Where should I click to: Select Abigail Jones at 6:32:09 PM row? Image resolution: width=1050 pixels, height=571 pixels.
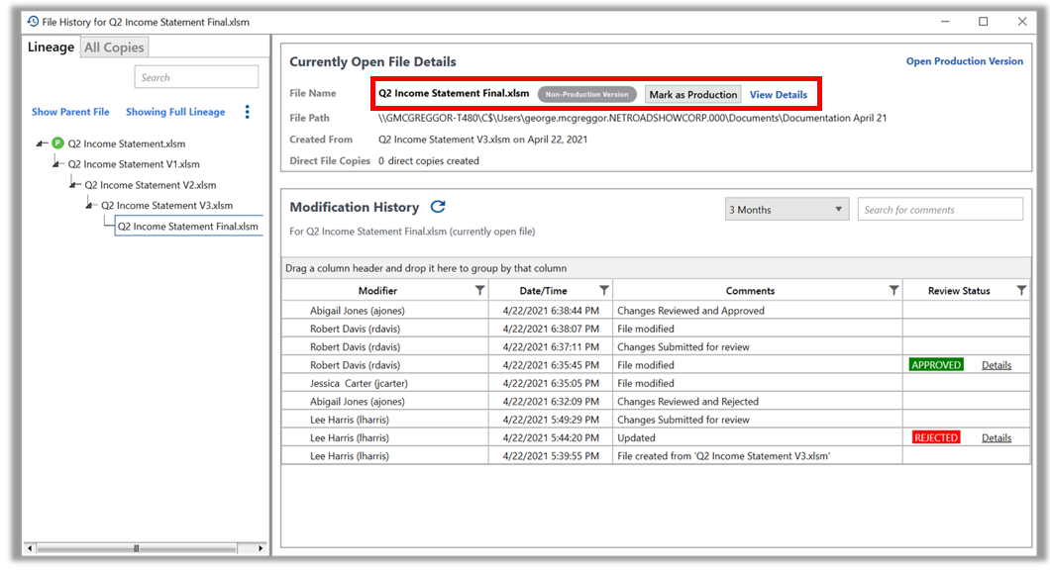[385, 401]
